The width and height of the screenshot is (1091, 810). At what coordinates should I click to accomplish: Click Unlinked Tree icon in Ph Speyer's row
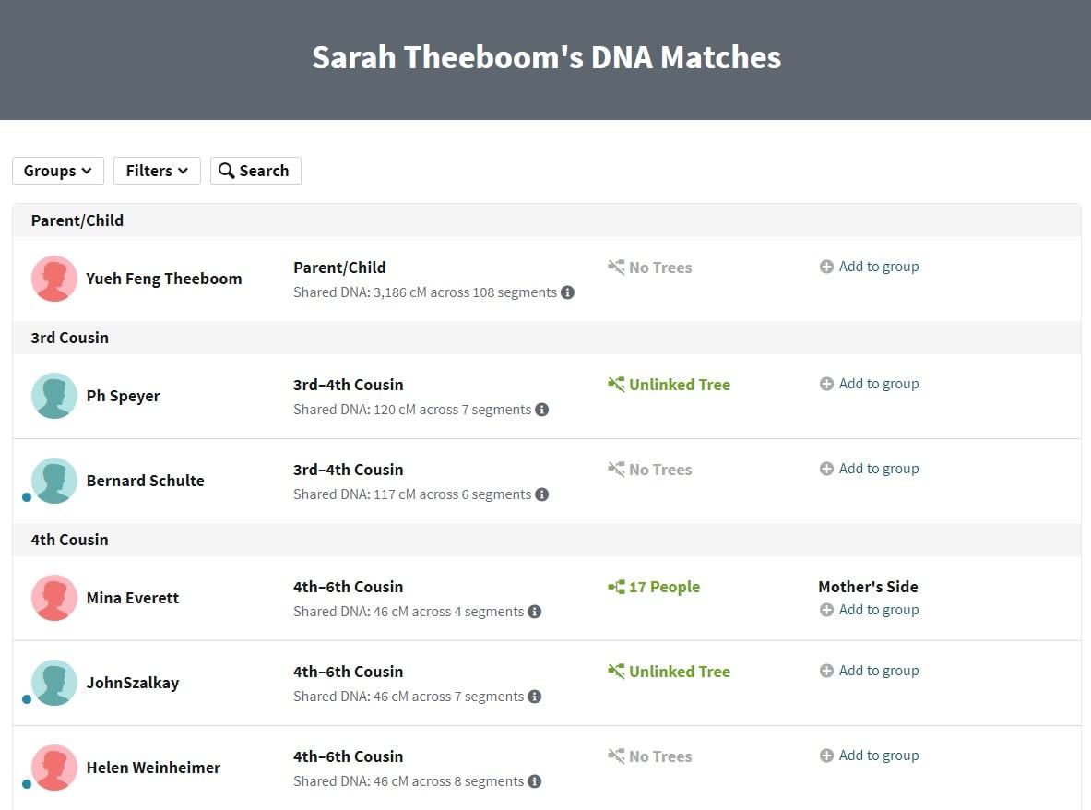coord(616,384)
